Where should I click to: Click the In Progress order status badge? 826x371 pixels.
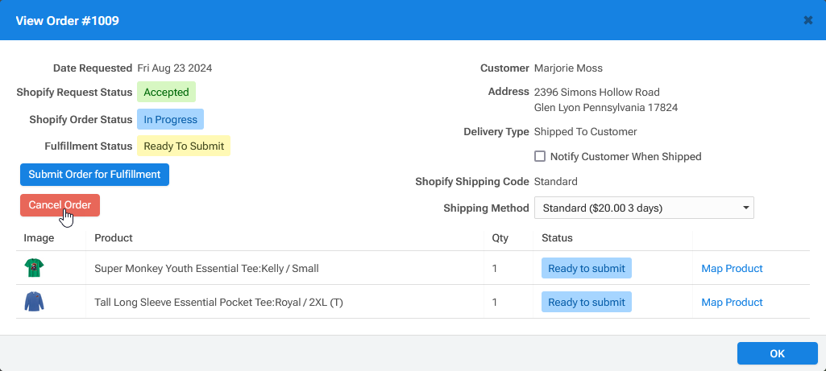pos(170,119)
